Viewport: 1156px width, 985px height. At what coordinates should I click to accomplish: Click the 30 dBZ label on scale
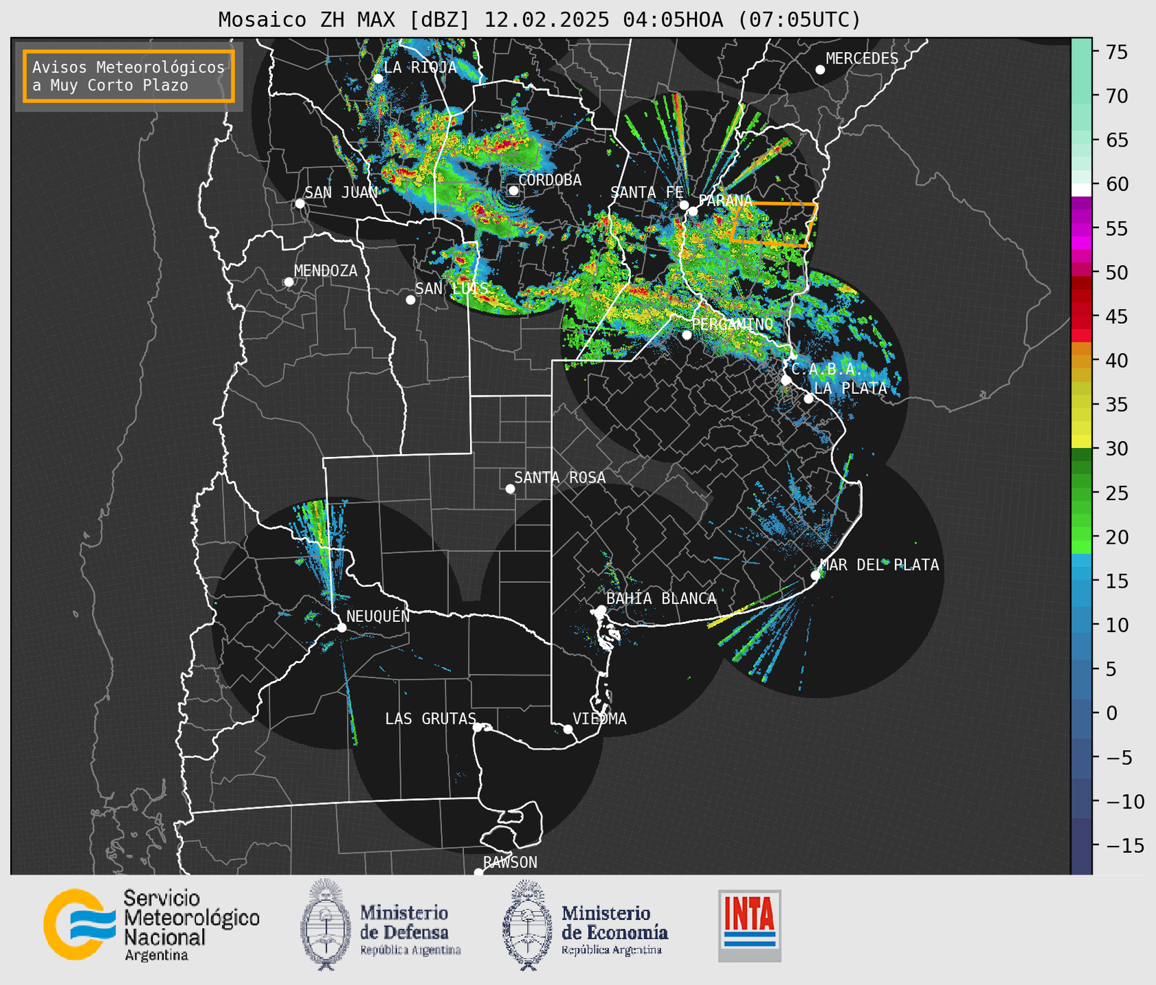point(1117,449)
